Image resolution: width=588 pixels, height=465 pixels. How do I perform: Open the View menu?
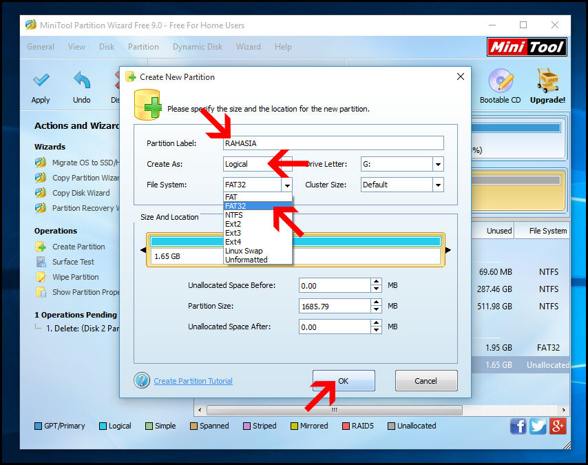click(76, 47)
